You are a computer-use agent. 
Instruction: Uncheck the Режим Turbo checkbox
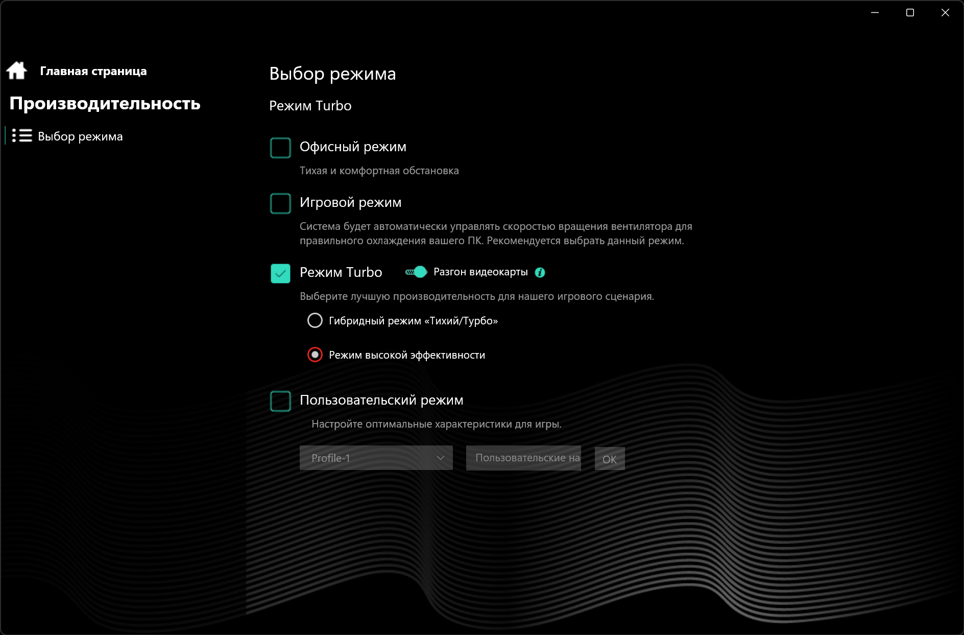tap(280, 273)
